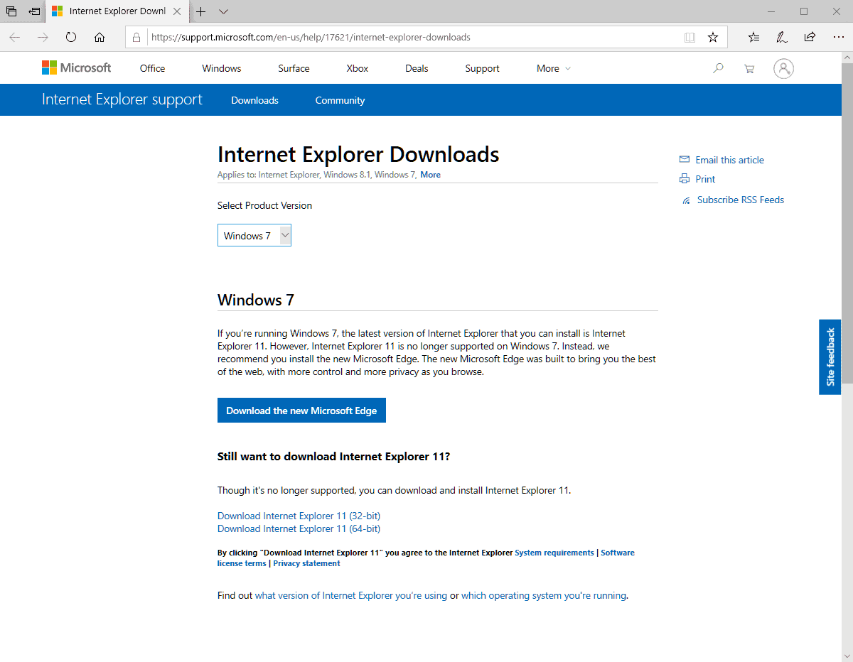This screenshot has width=853, height=662.
Task: Open which operating system you're running link
Action: 544,595
